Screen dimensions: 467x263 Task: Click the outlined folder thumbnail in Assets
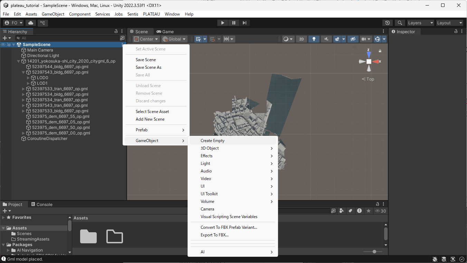point(115,236)
